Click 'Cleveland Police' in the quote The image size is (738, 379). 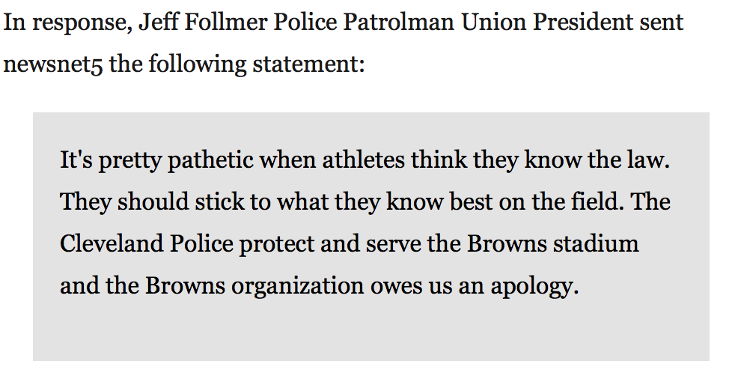pyautogui.click(x=147, y=243)
